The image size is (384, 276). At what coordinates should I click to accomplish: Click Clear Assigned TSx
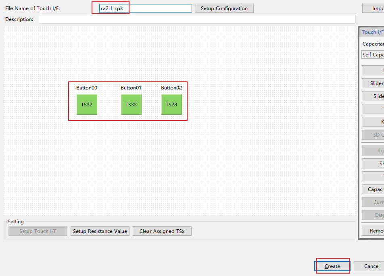coord(162,231)
